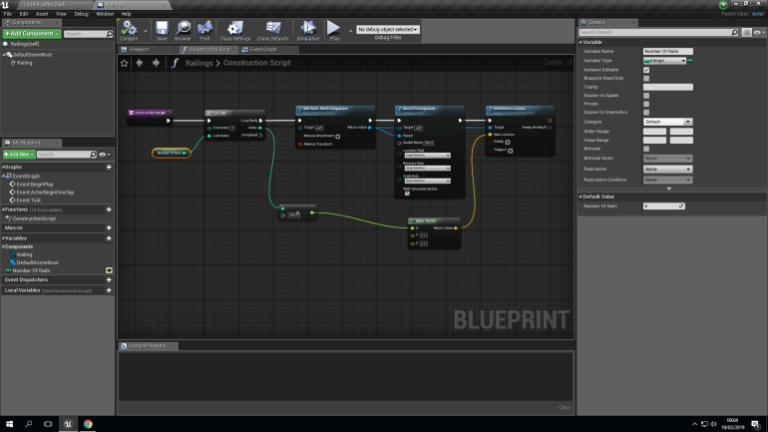Bookmark graph with star icon

pos(125,63)
